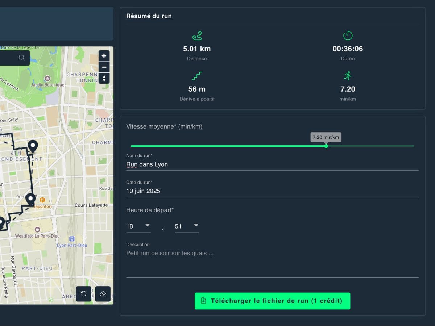The image size is (435, 326).
Task: Select the route marker near 6th Arrondissement
Action: coord(33,146)
